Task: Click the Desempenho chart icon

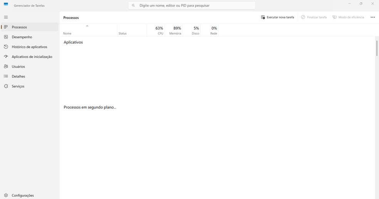Action: (6, 37)
